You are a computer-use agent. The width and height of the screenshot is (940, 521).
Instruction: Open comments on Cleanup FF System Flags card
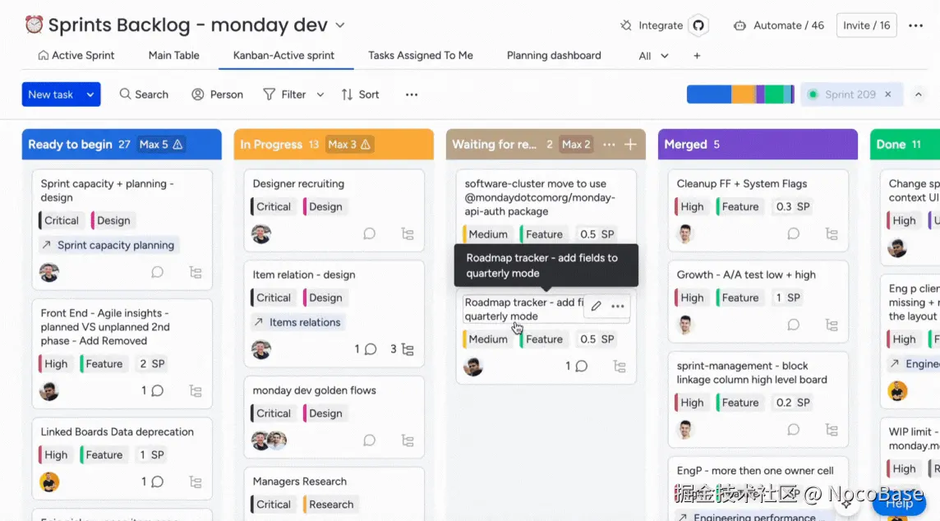(793, 234)
